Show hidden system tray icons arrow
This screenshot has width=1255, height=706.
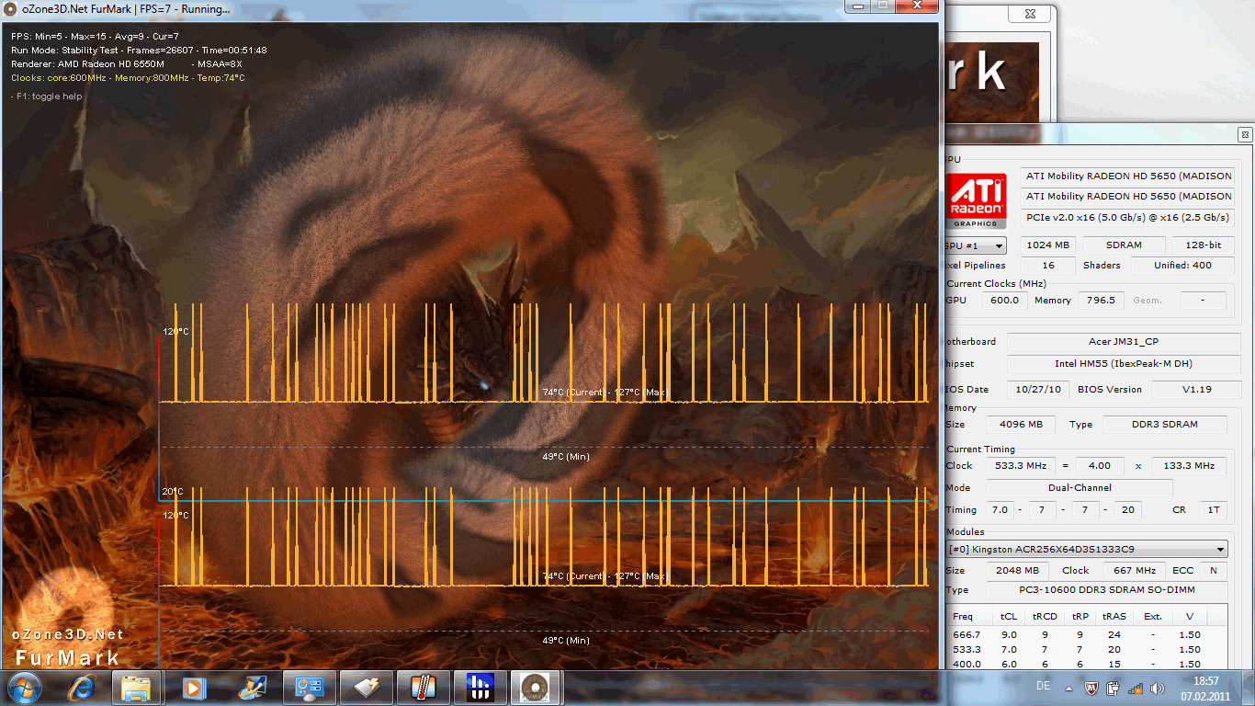click(1068, 688)
